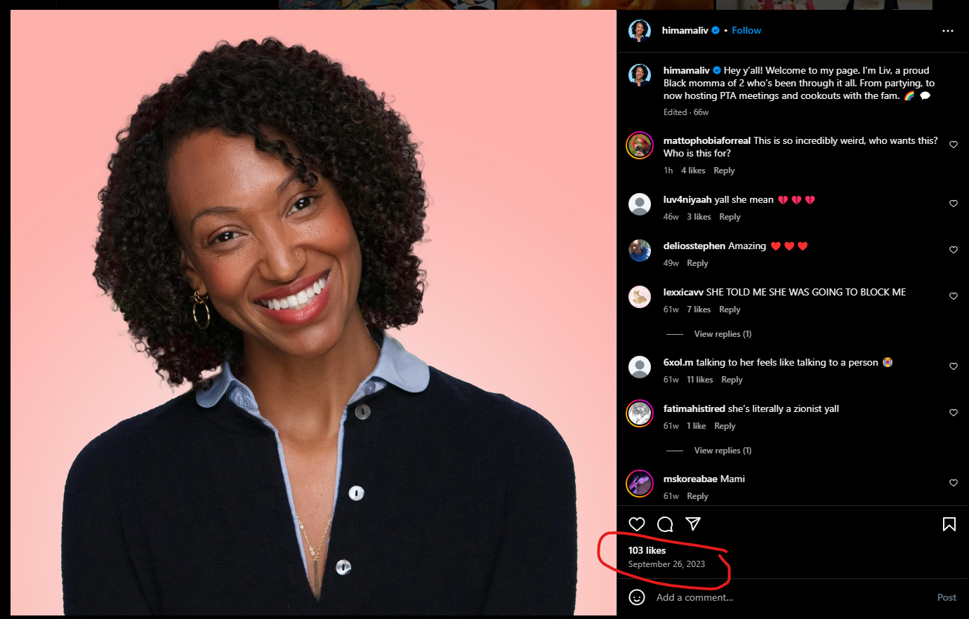The image size is (969, 619).
Task: Open mskoreabae's profile picture
Action: click(640, 484)
